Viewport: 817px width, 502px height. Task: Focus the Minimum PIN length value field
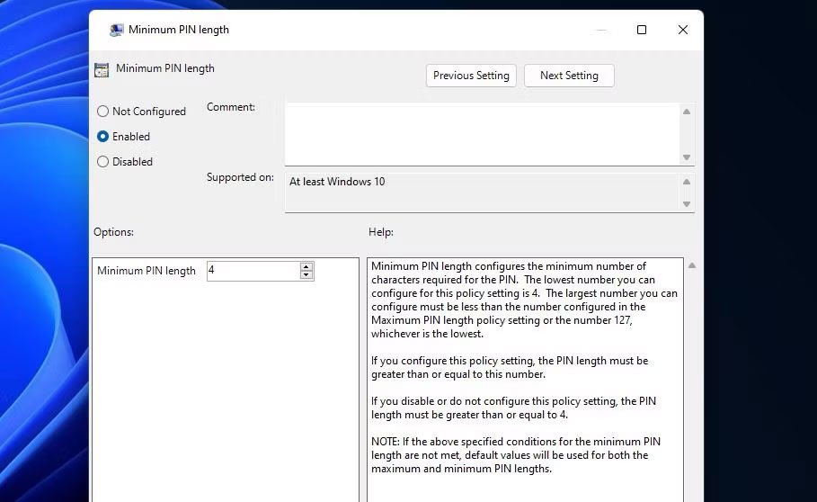(252, 271)
